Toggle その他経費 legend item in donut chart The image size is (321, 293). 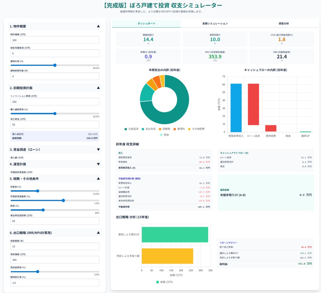[196, 129]
